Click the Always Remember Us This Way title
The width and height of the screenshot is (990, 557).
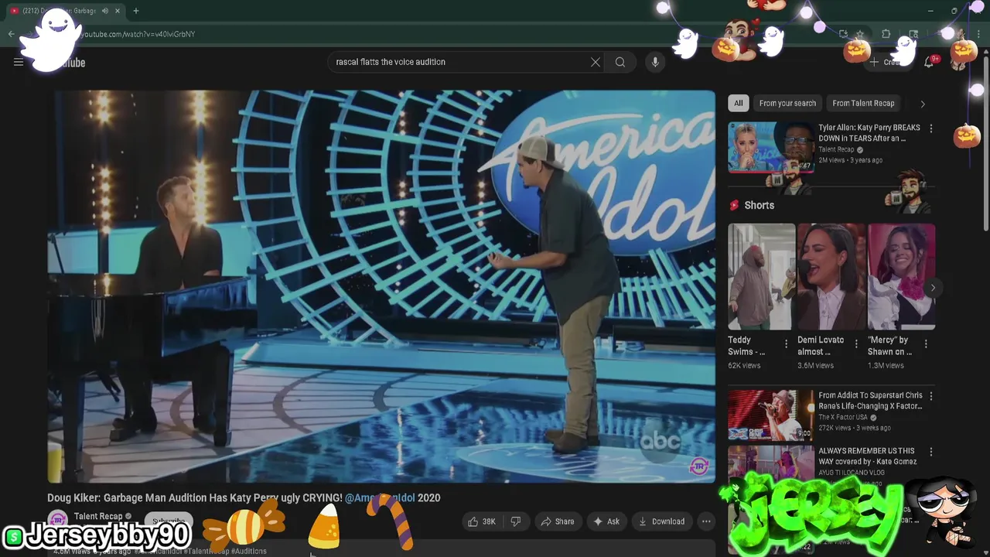tap(868, 456)
